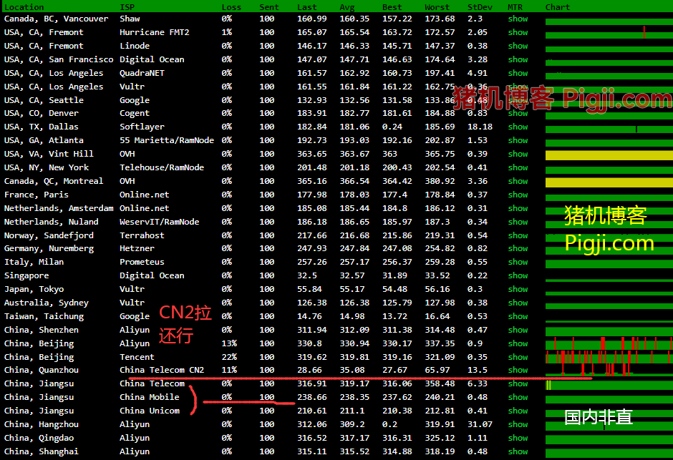Open show link for Amsterdam Online.net row
The height and width of the screenshot is (460, 673).
(x=518, y=208)
